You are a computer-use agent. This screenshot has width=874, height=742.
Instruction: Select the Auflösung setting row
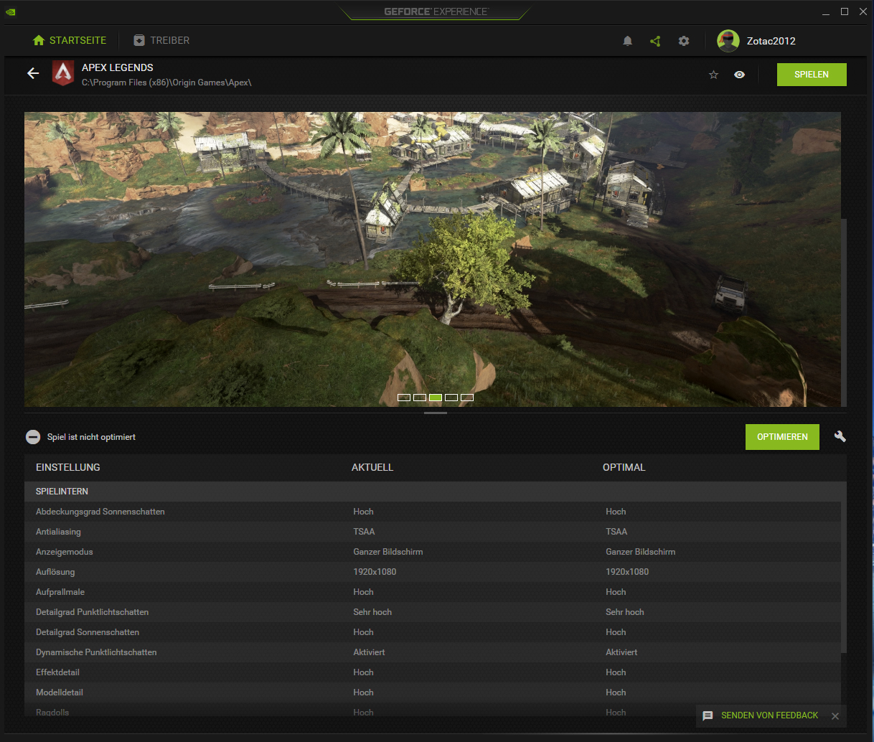tap(433, 572)
